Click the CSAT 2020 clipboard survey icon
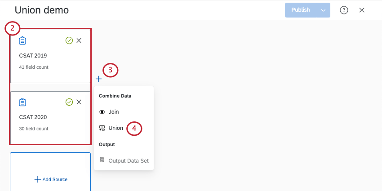This screenshot has height=191, width=382. click(x=22, y=102)
